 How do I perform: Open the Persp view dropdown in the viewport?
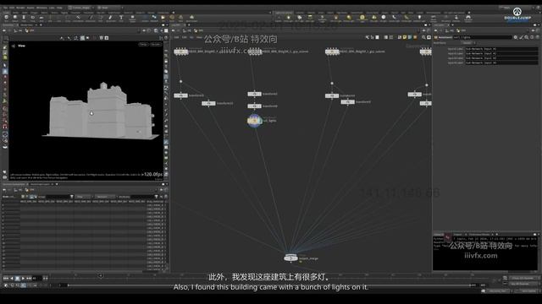click(143, 45)
